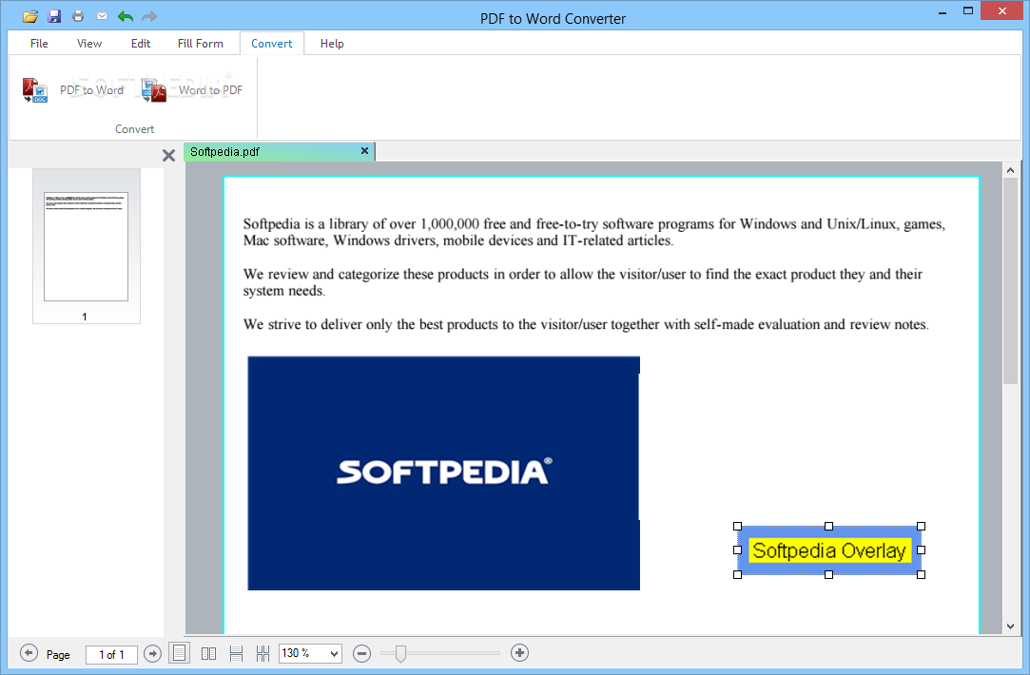1030x675 pixels.
Task: Go to previous page arrow button
Action: pos(29,653)
